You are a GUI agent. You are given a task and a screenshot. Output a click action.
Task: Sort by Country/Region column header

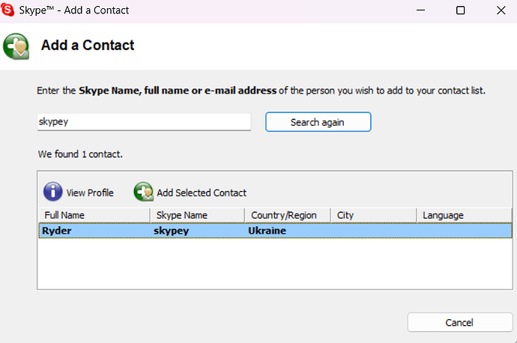coord(288,215)
